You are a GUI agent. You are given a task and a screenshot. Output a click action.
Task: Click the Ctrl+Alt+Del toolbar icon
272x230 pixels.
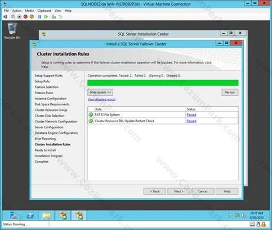[6, 17]
